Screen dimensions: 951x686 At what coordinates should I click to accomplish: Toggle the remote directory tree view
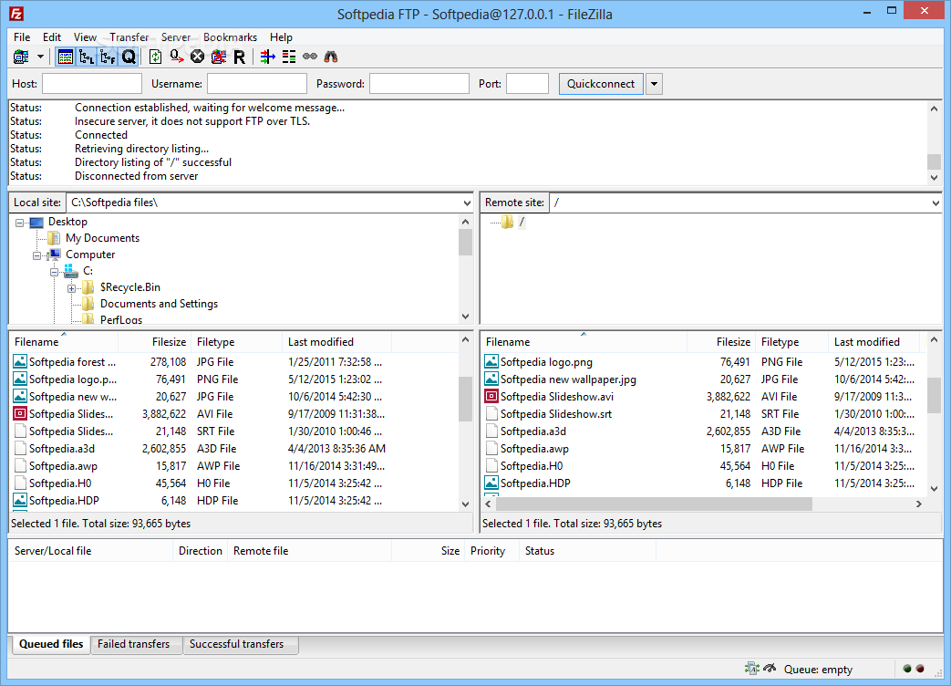108,57
